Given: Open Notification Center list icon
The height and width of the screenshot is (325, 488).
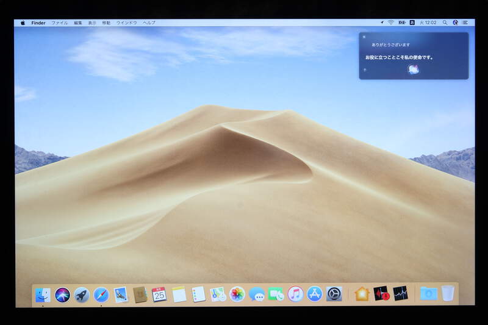Looking at the screenshot, I should (x=465, y=23).
